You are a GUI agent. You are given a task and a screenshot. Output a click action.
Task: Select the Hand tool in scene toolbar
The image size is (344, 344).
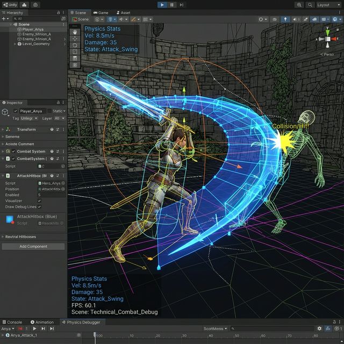click(x=75, y=31)
